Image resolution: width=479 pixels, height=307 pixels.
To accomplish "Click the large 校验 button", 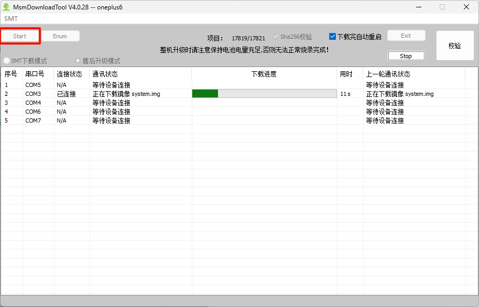I will (x=454, y=46).
